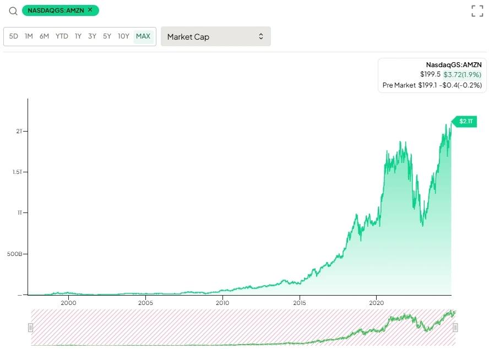Click the $2.1T price tag marker
This screenshot has height=349, width=489.
[x=464, y=121]
